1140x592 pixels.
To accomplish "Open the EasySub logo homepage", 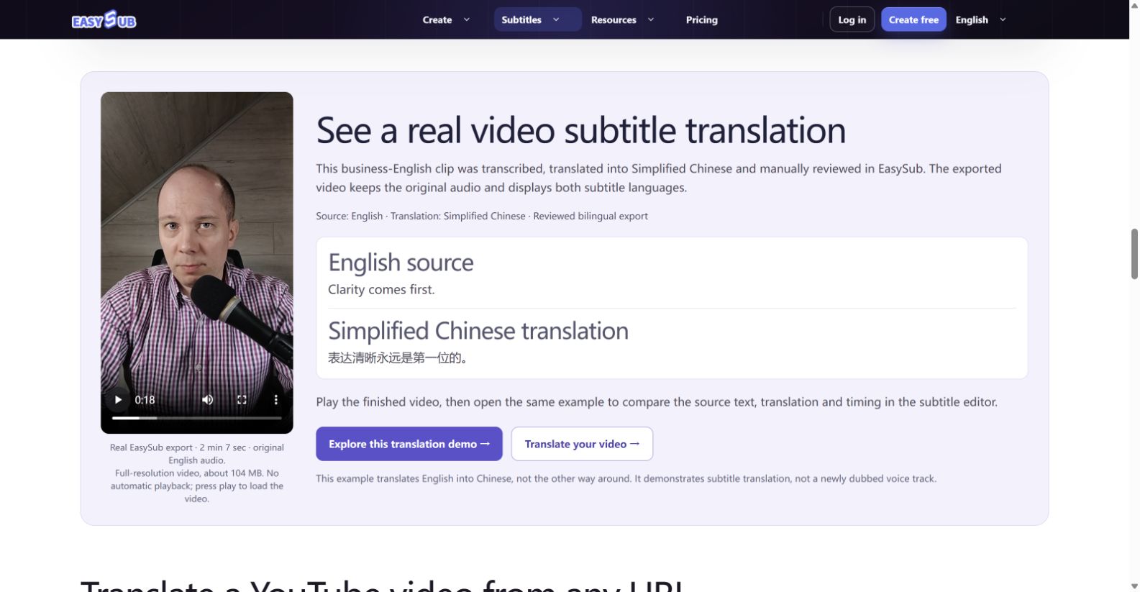I will click(104, 19).
